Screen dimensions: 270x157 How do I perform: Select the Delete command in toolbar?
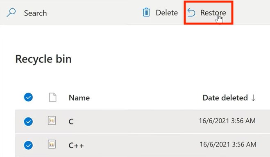click(160, 13)
